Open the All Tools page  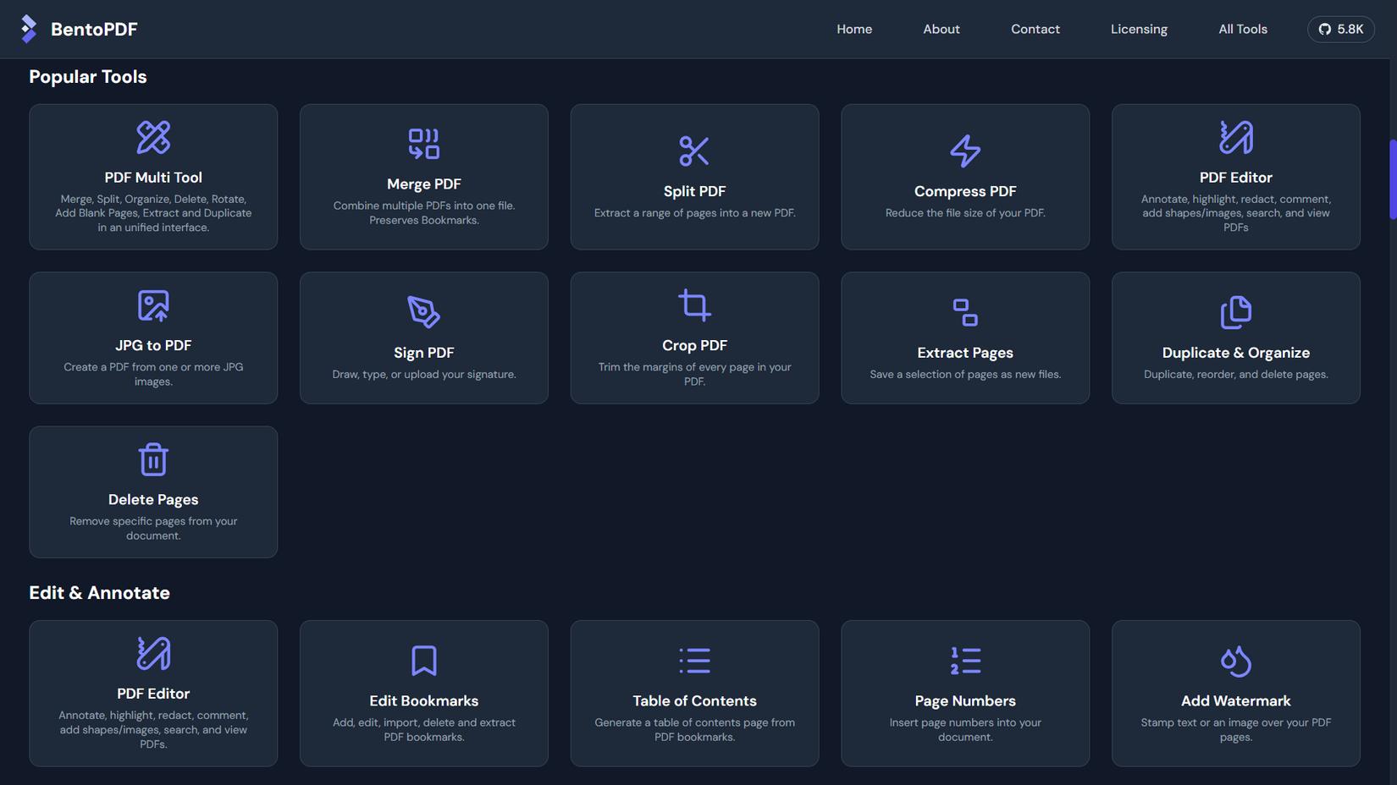(1242, 29)
